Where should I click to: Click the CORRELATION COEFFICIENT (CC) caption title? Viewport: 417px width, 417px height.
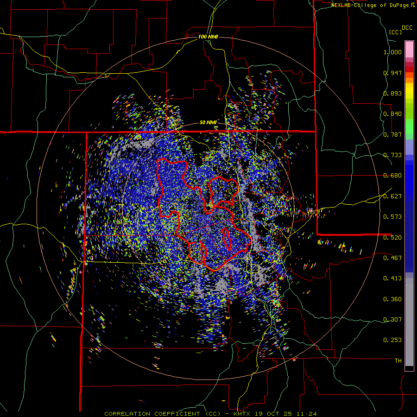(162, 414)
